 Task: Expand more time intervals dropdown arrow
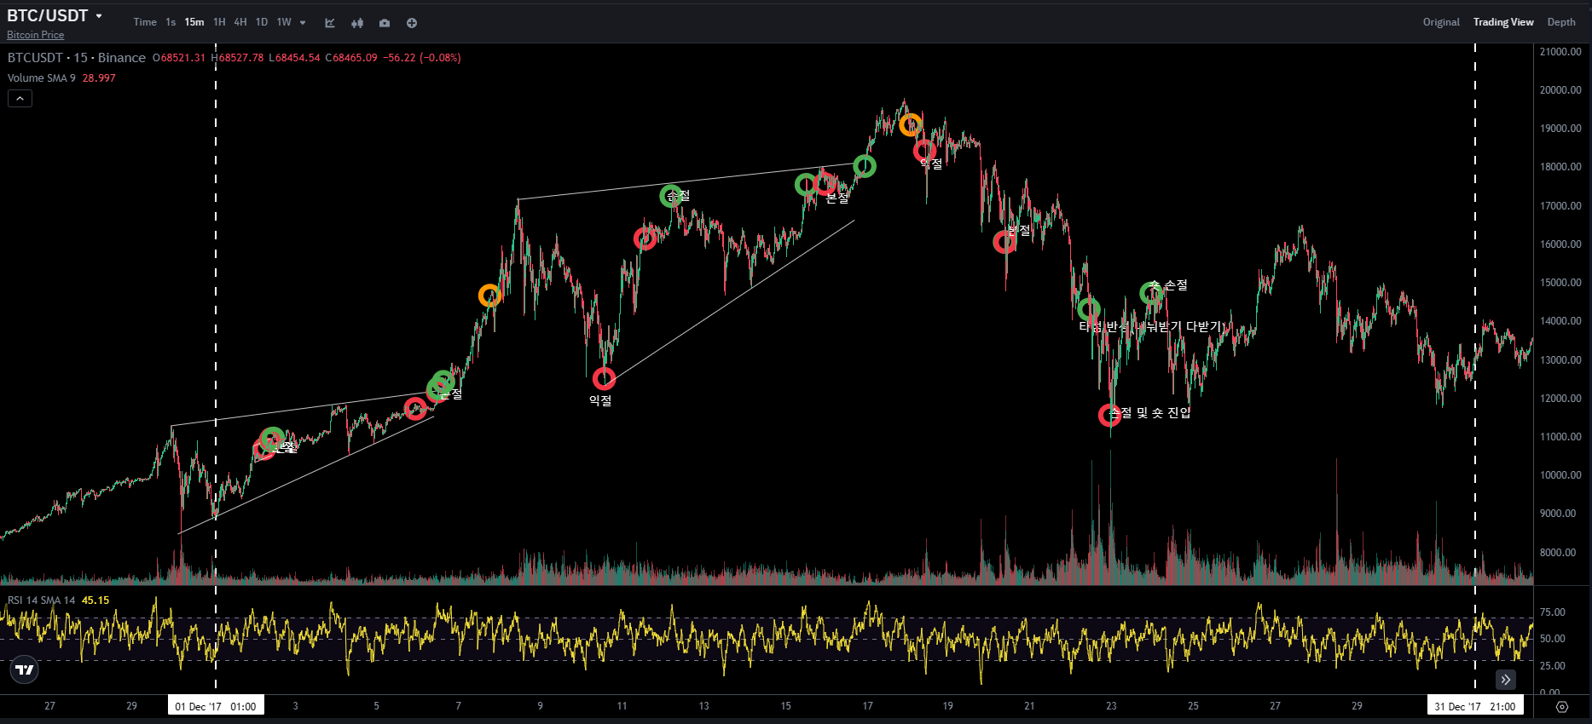(303, 23)
